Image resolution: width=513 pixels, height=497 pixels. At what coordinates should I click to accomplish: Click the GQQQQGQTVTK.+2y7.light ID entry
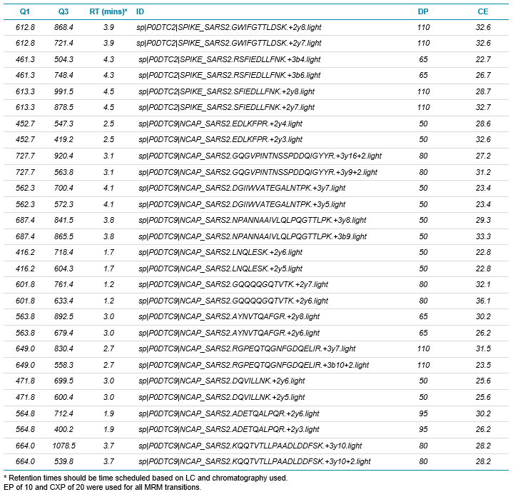(x=229, y=284)
